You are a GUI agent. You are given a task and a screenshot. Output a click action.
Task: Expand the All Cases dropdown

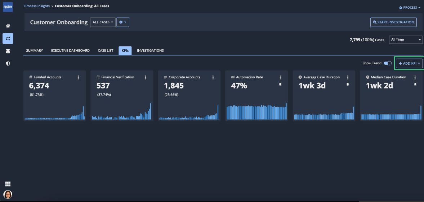click(103, 22)
